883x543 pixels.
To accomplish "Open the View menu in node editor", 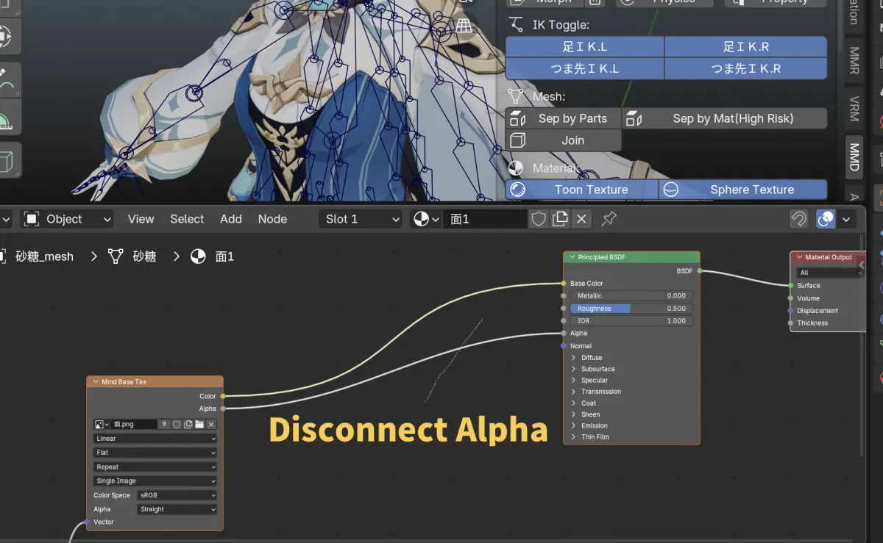I will click(x=141, y=219).
